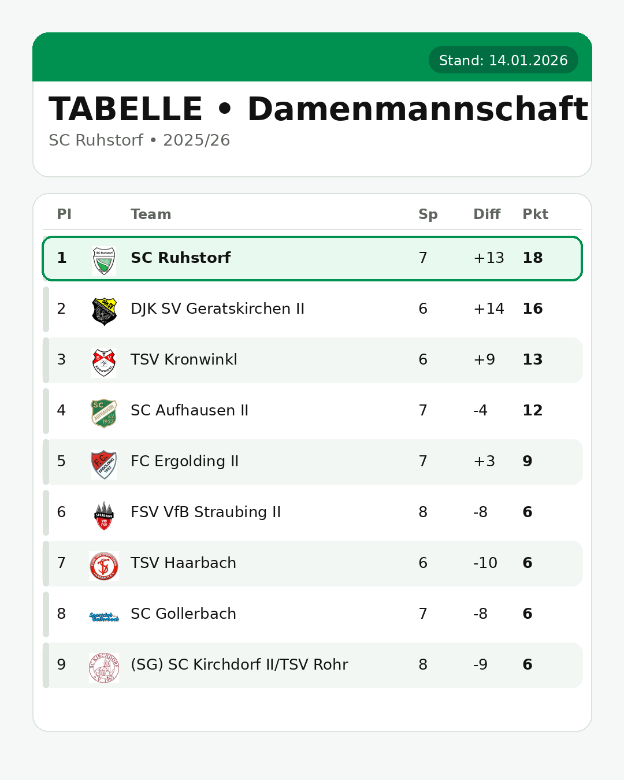Click the DJK SV Geratskirchen II crest
624x780 pixels.
point(104,311)
